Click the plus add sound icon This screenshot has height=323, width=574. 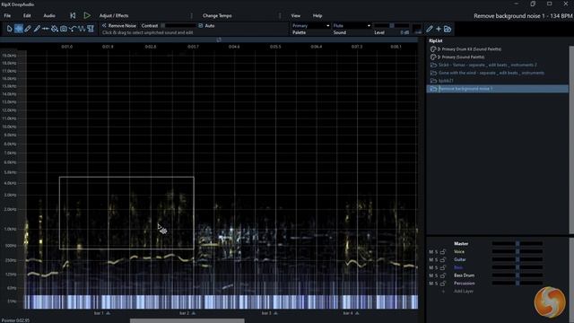pos(439,29)
